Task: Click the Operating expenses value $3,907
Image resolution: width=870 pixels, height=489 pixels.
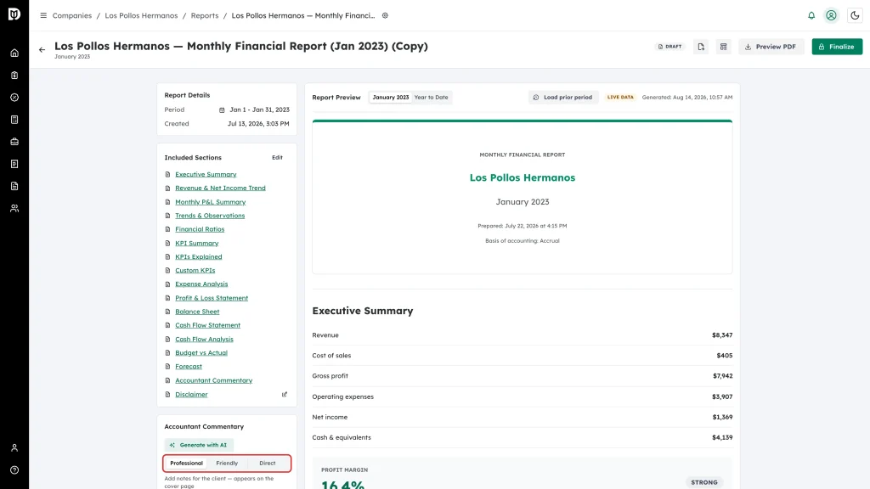Action: point(722,396)
